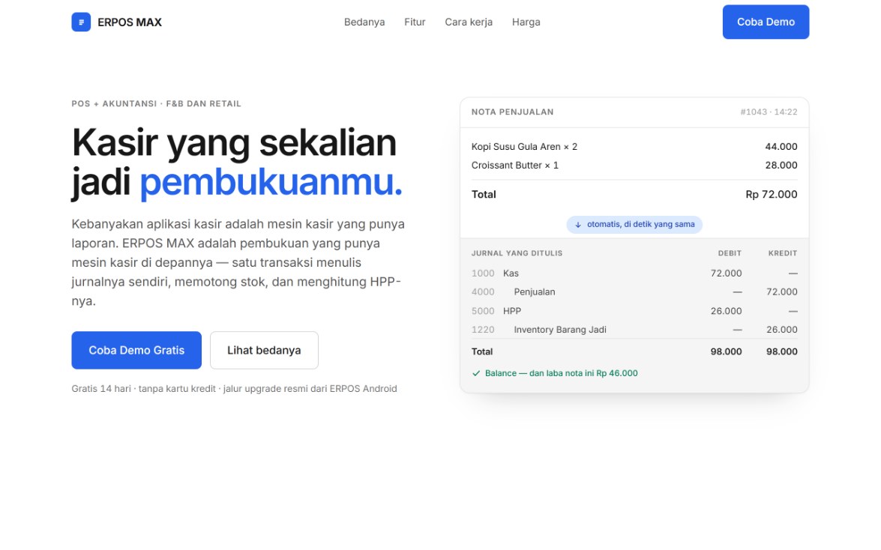Select the 'Croissant Butter × 1' row
The image size is (881, 550).
(634, 165)
